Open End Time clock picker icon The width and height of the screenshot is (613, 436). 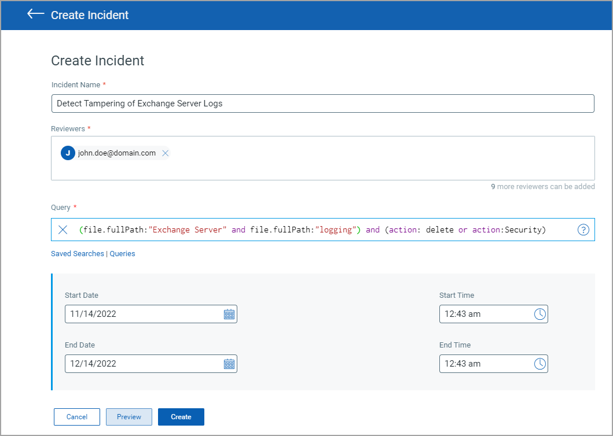point(540,364)
